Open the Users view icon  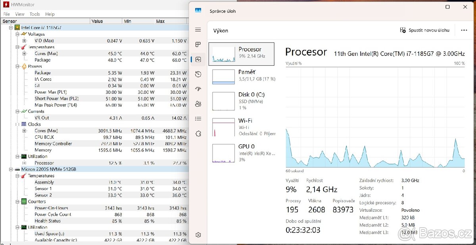pyautogui.click(x=198, y=104)
